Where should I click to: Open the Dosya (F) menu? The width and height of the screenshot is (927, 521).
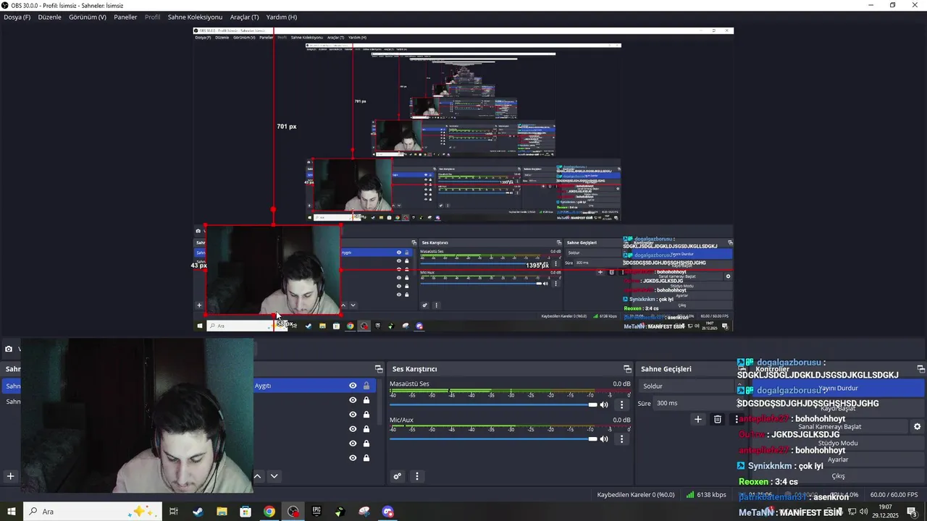17,17
